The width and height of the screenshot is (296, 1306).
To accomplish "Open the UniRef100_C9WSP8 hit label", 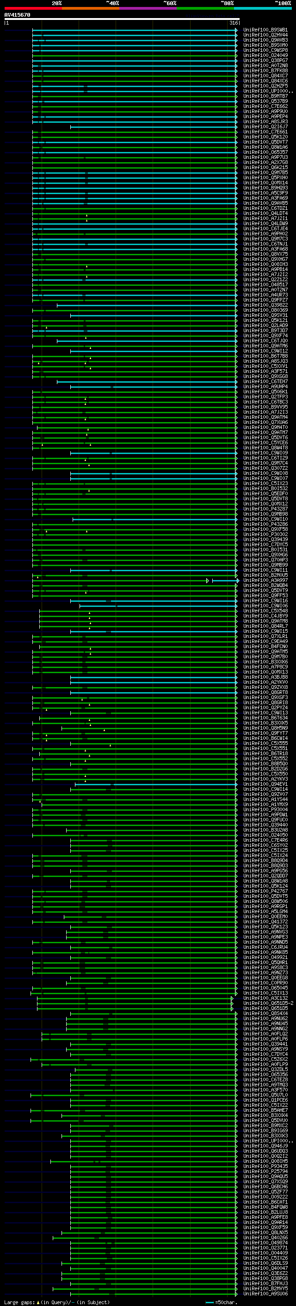I will [x=265, y=50].
